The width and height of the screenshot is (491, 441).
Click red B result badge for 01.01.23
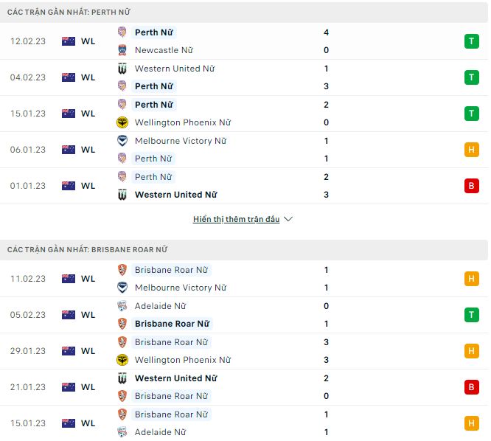coord(472,186)
